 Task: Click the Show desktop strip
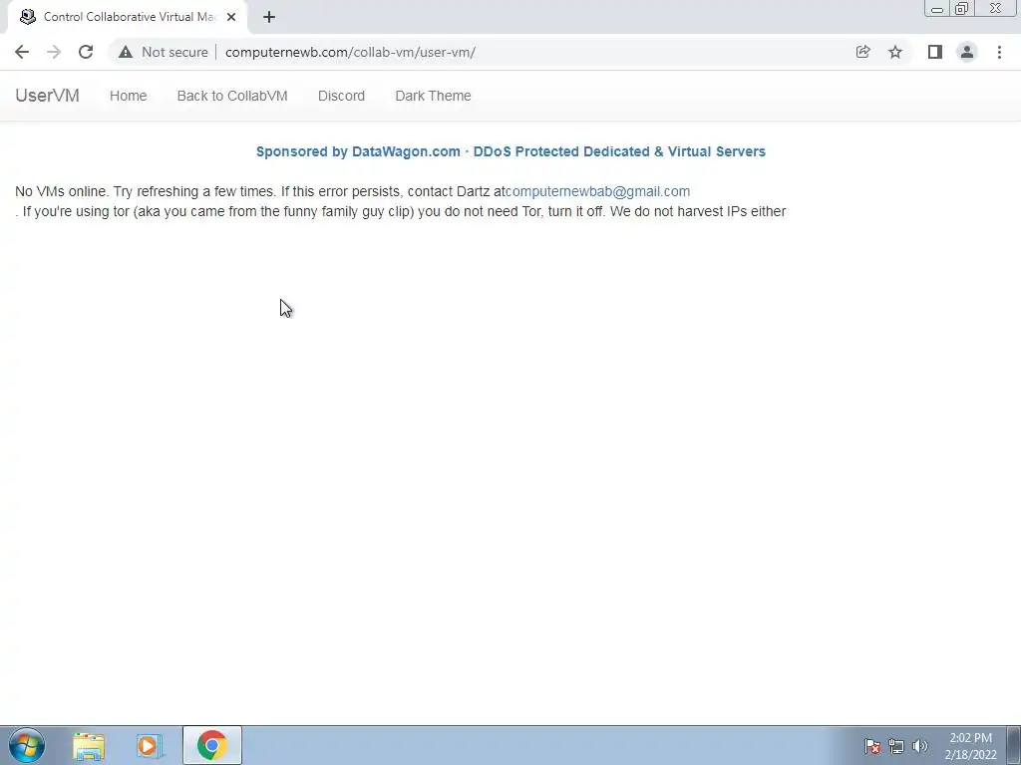(1014, 745)
